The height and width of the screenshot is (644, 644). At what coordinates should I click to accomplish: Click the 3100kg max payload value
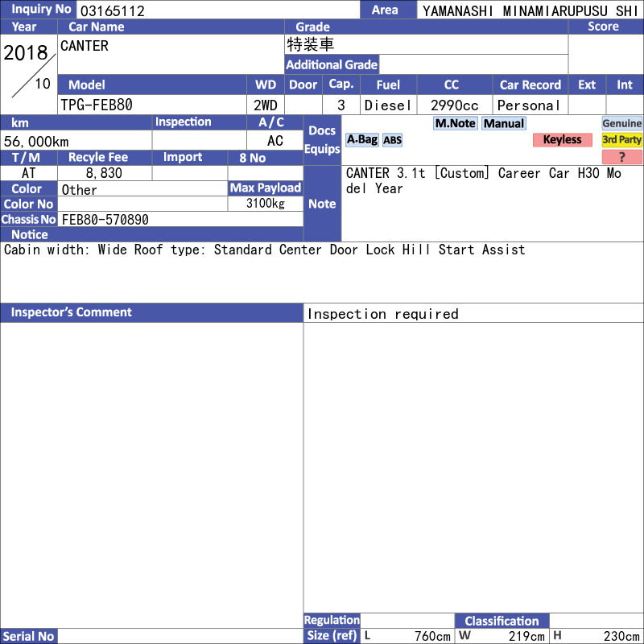(x=266, y=204)
